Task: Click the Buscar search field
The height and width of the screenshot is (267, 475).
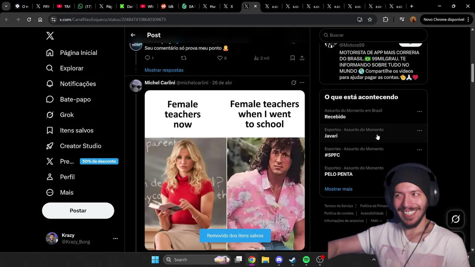Action: (x=373, y=35)
